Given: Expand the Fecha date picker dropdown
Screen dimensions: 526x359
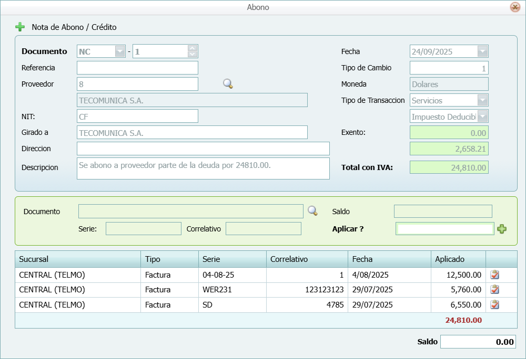Looking at the screenshot, I should (483, 51).
